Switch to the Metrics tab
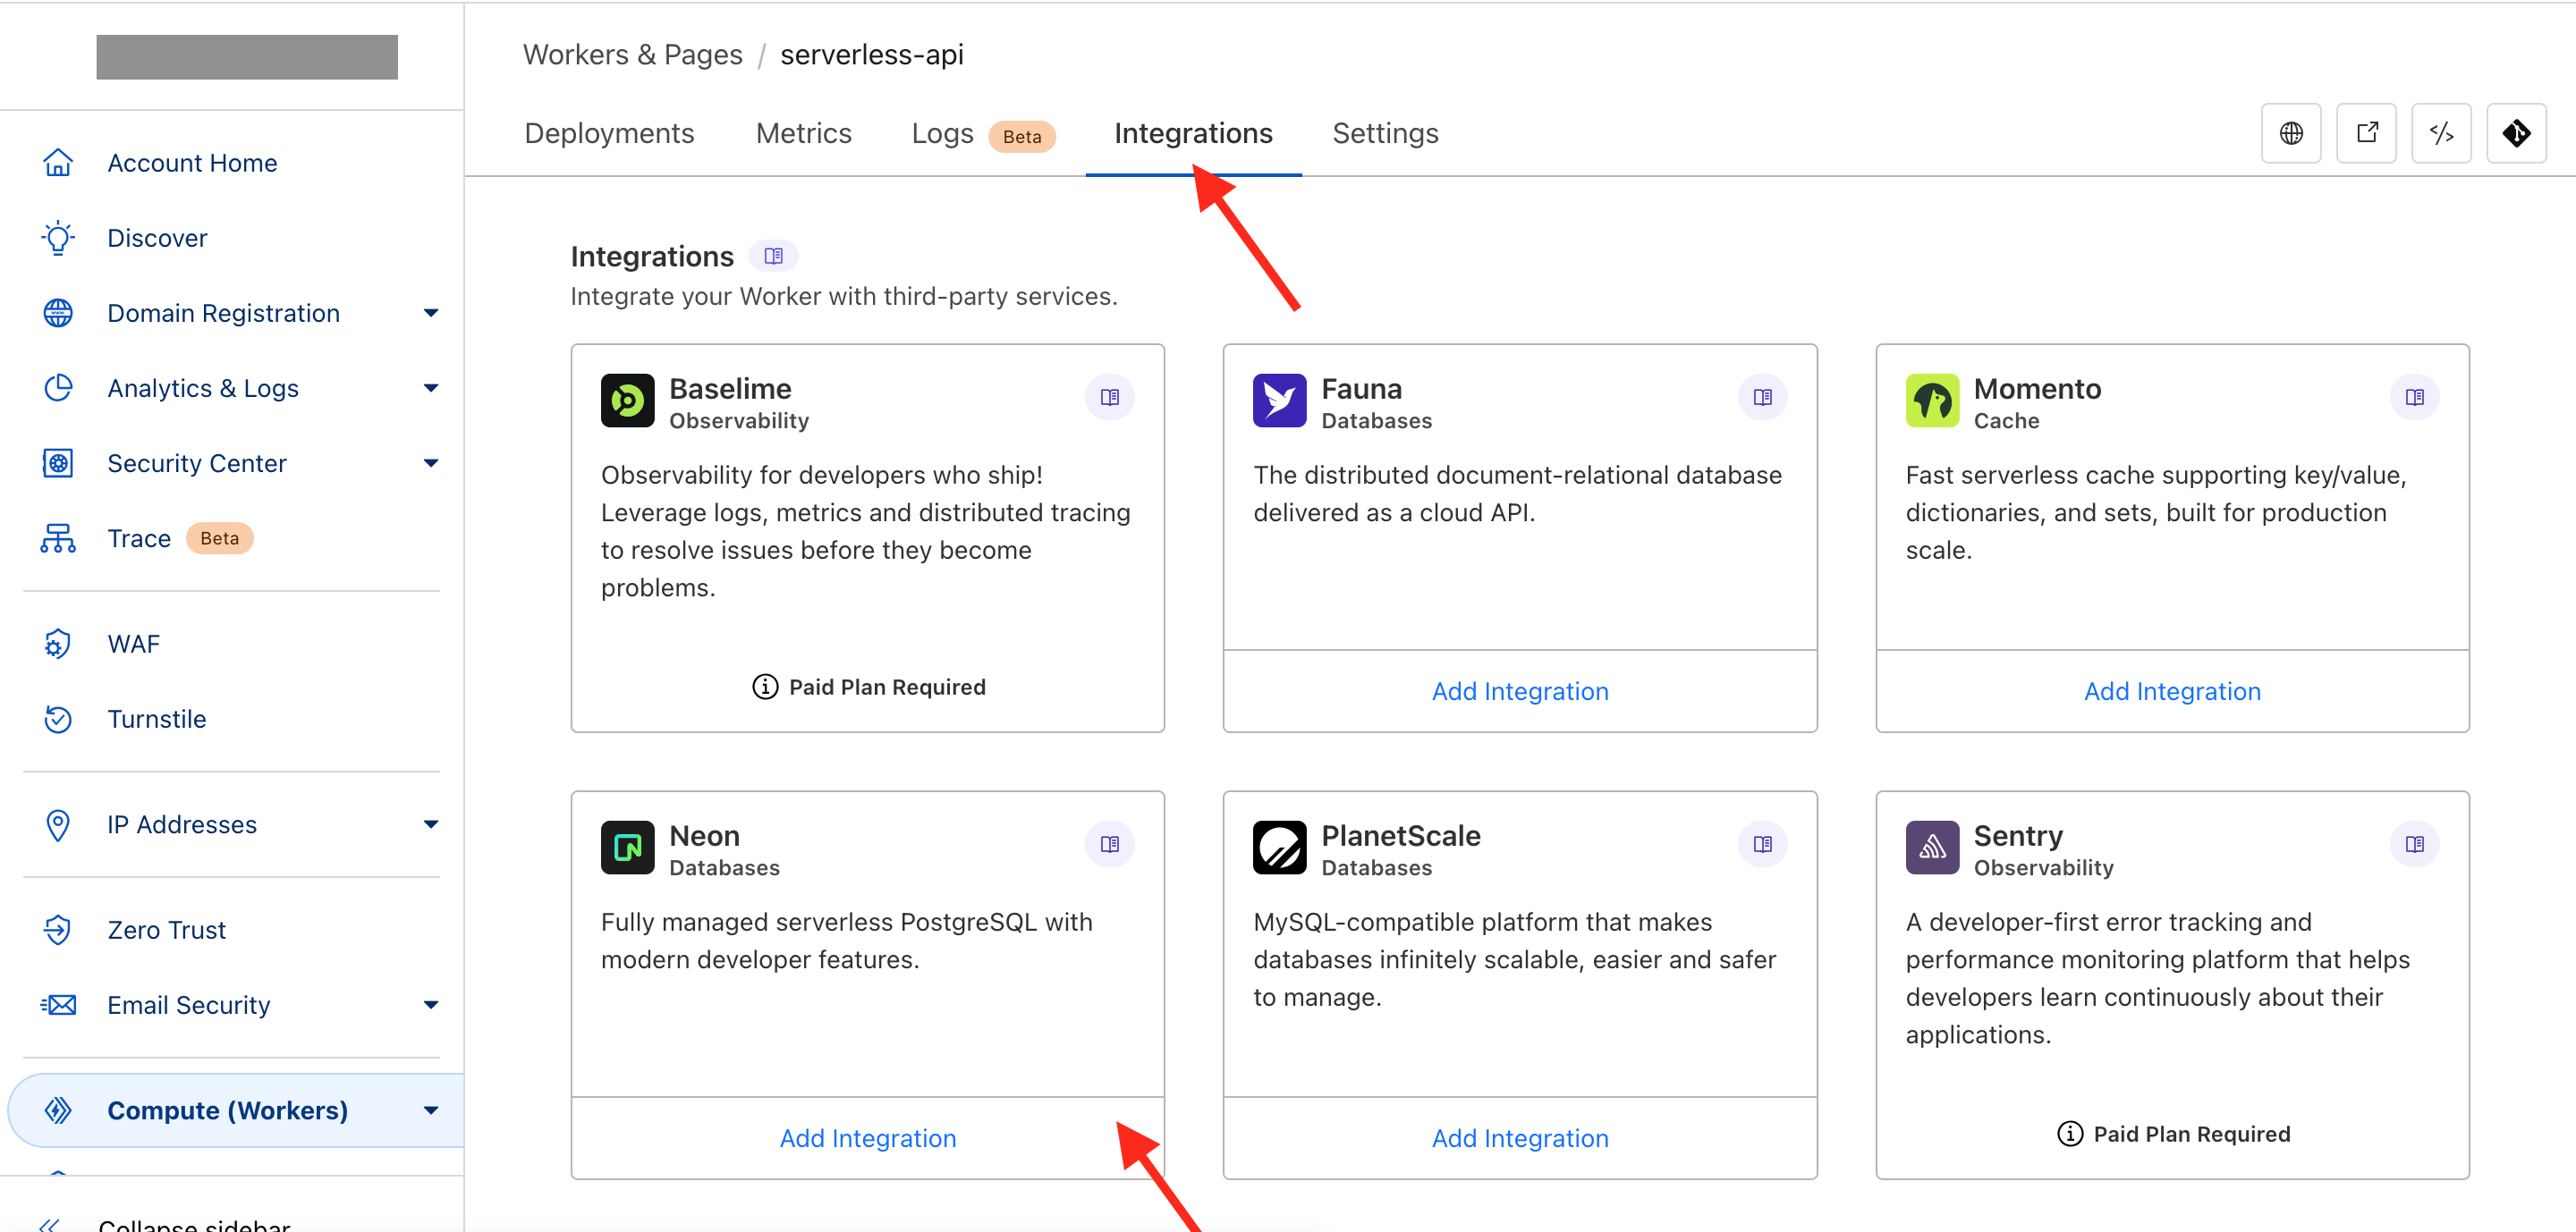 point(803,133)
